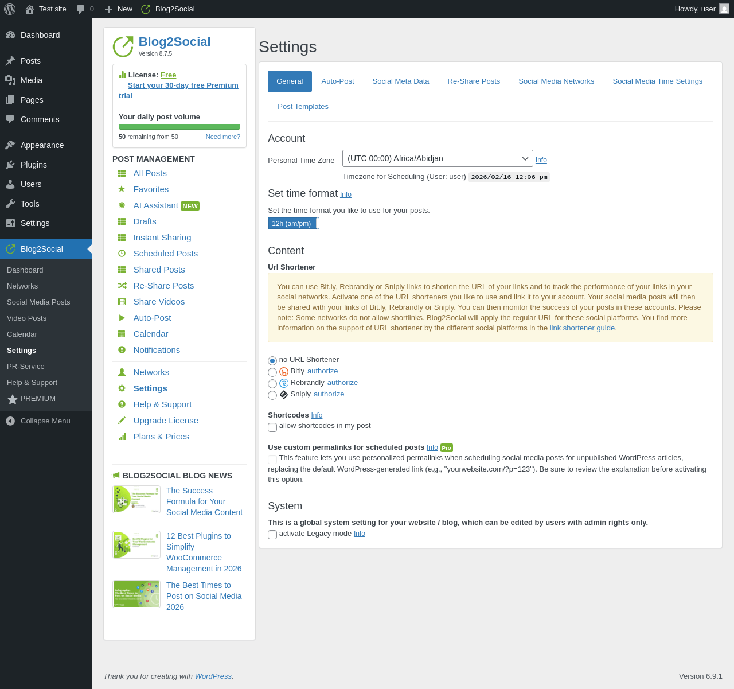Image resolution: width=734 pixels, height=689 pixels.
Task: Click the Auto-Post play icon
Action: [x=122, y=318]
